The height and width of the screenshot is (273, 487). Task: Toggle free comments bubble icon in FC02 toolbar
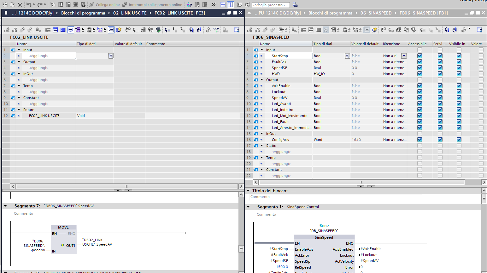click(71, 30)
